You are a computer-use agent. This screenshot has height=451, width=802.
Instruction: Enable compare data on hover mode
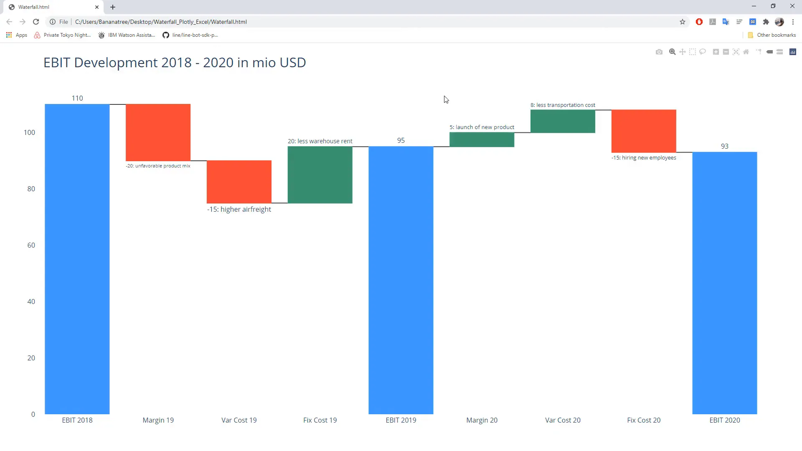click(x=780, y=52)
